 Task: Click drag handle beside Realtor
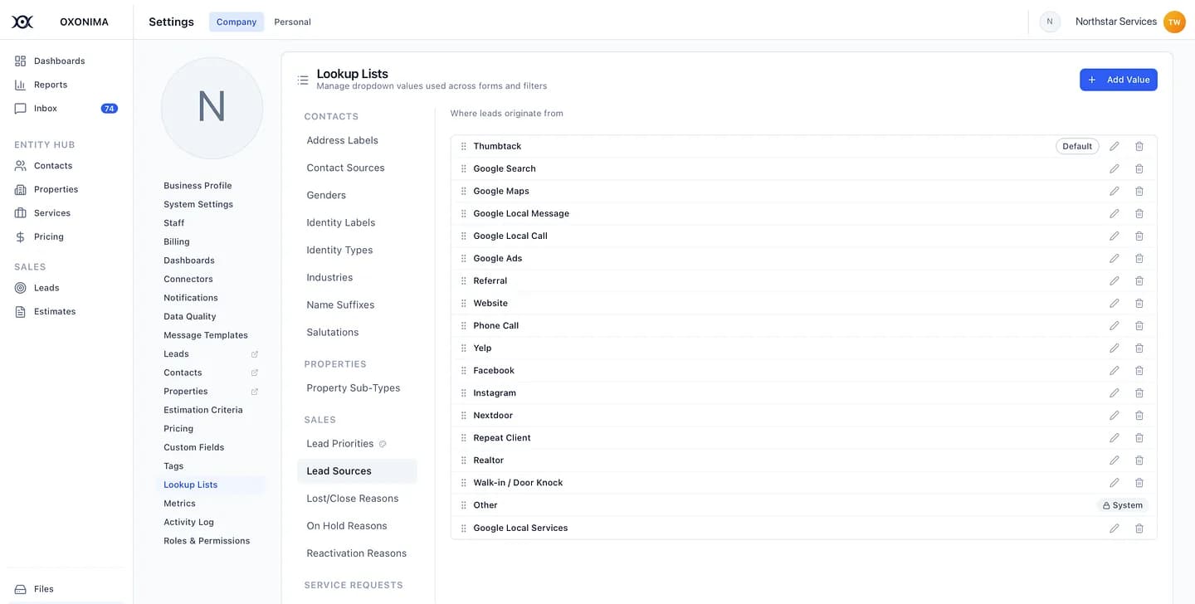463,460
